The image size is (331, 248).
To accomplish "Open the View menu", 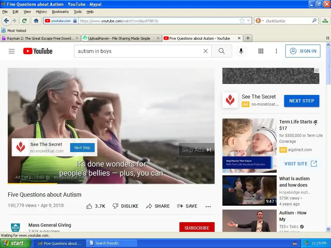I will (x=27, y=12).
